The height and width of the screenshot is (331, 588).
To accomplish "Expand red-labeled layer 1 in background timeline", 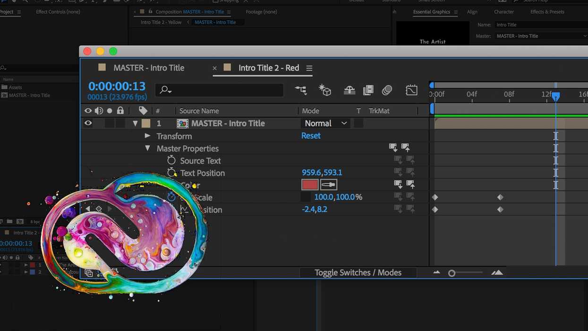I will point(26,265).
